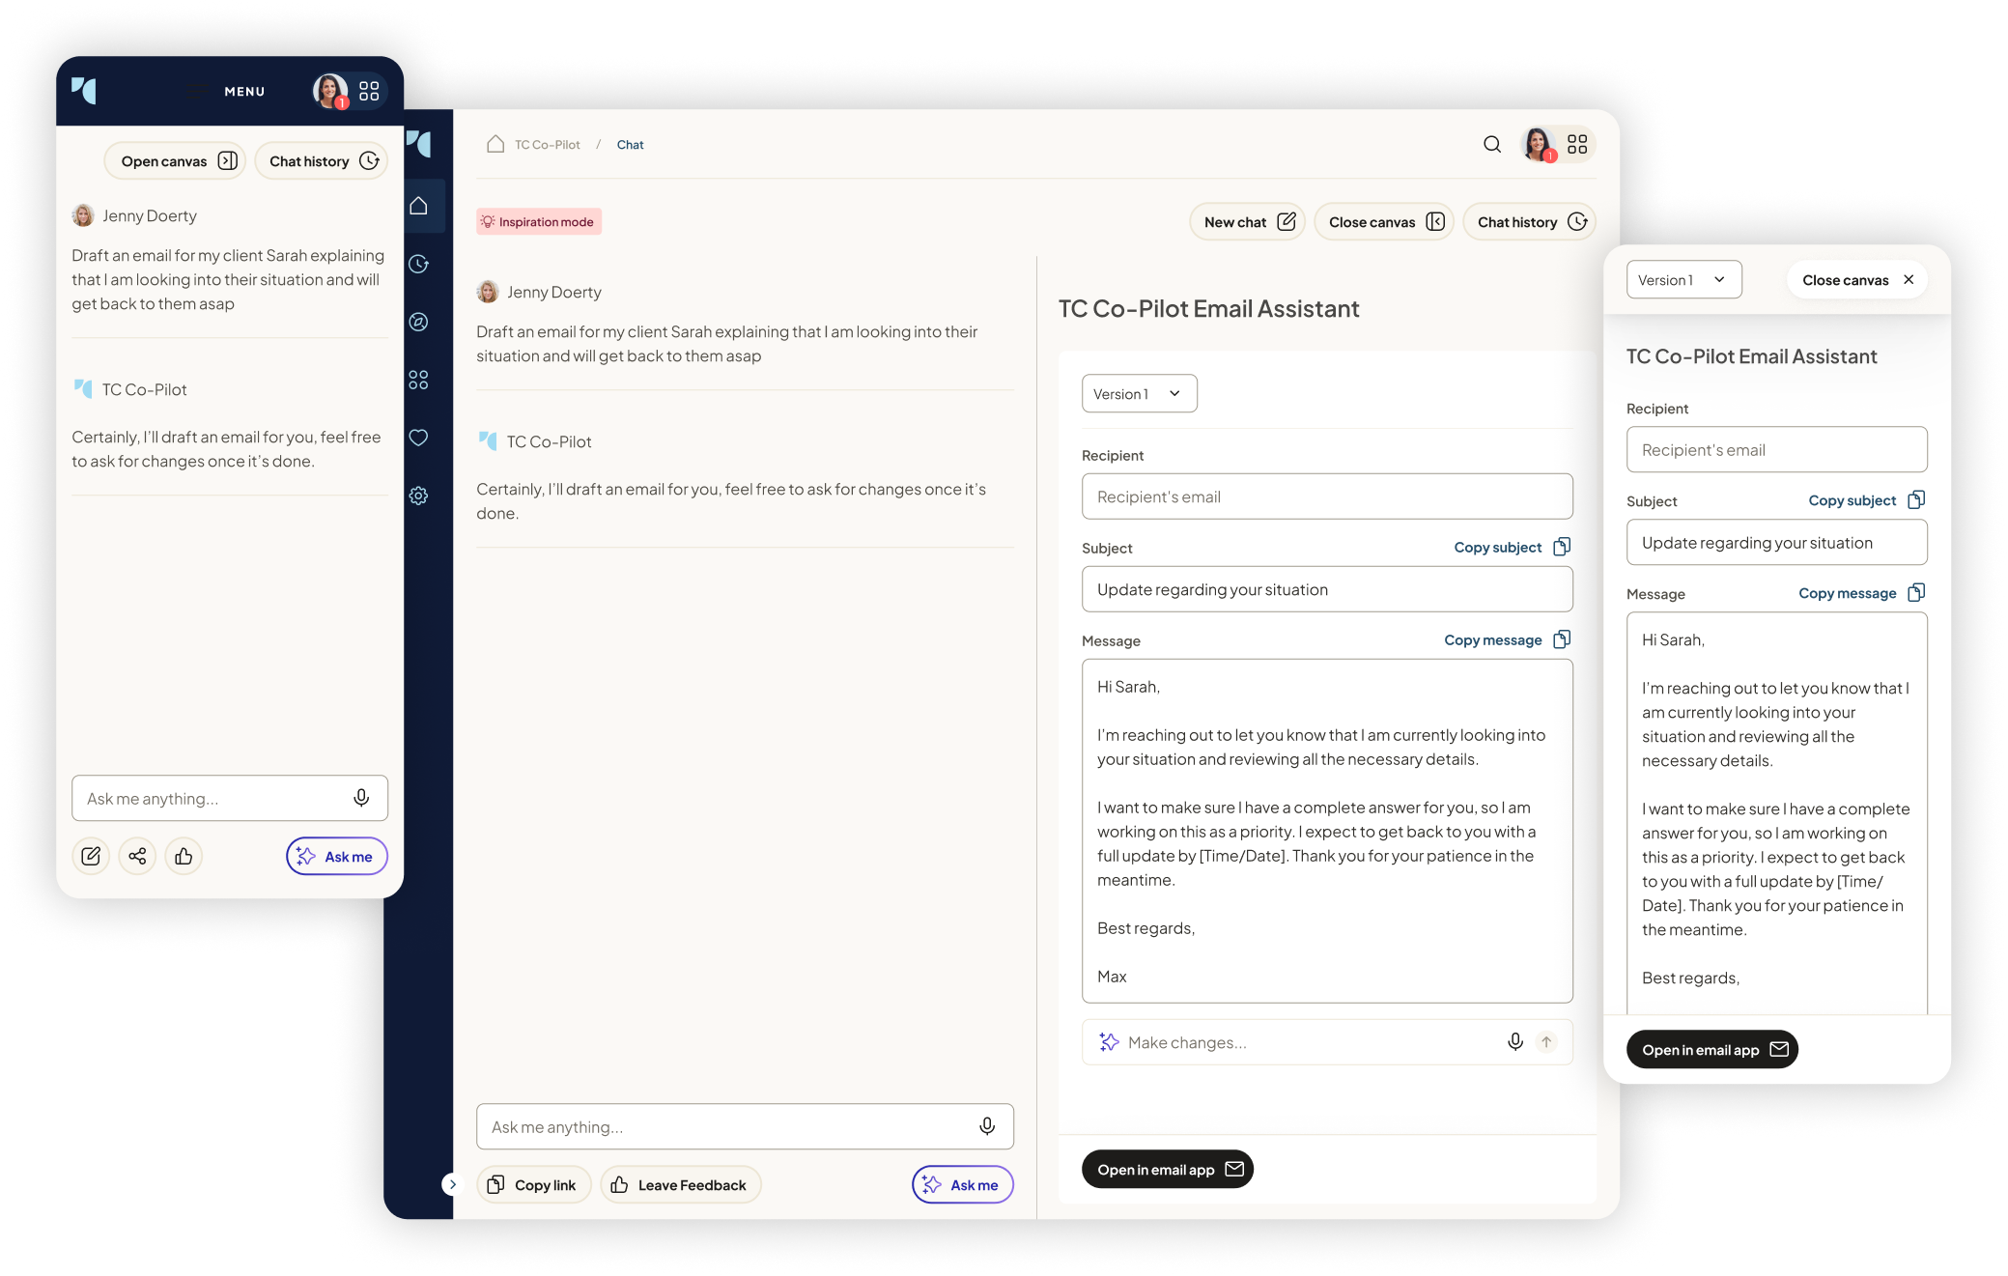Start a New chat in the main window
The height and width of the screenshot is (1276, 2008).
(x=1248, y=222)
